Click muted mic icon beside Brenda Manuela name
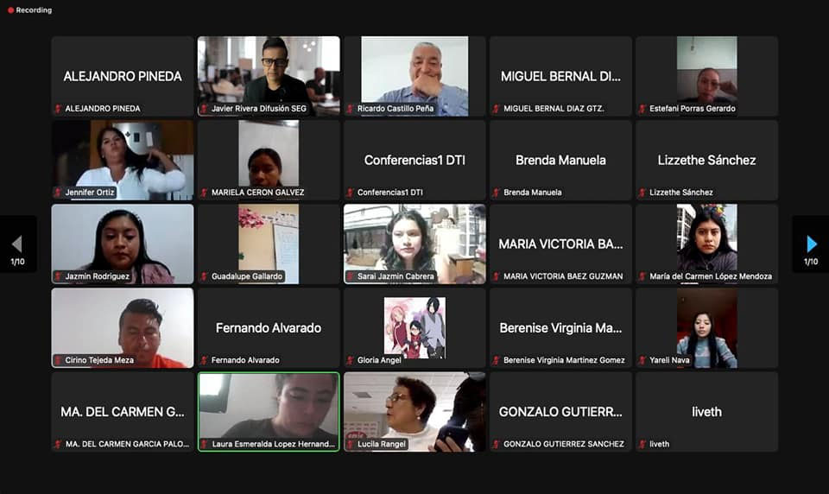Image resolution: width=829 pixels, height=494 pixels. (x=496, y=193)
